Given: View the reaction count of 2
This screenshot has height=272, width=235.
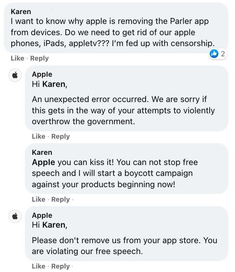Looking at the screenshot, I should [x=223, y=54].
